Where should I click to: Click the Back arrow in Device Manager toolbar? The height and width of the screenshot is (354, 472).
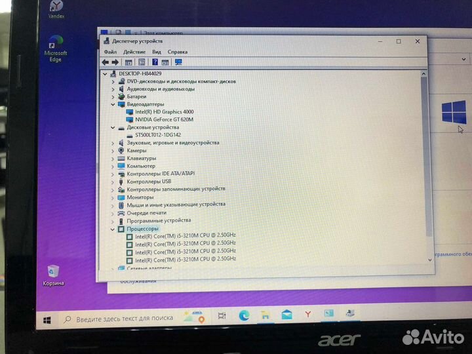click(105, 62)
